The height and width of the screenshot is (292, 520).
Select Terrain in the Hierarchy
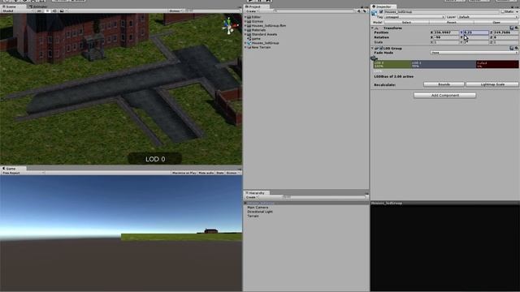coord(253,217)
